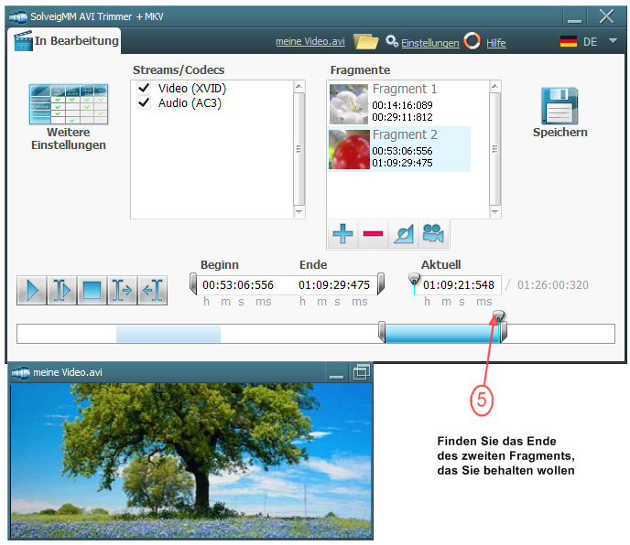Open file with the yellow folder icon

[x=365, y=41]
